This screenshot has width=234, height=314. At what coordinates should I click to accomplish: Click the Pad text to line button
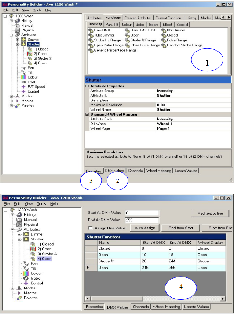210,213
